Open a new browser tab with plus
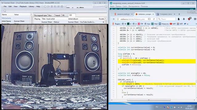Image resolution: width=197 pixels, height=110 pixels. coord(179,14)
